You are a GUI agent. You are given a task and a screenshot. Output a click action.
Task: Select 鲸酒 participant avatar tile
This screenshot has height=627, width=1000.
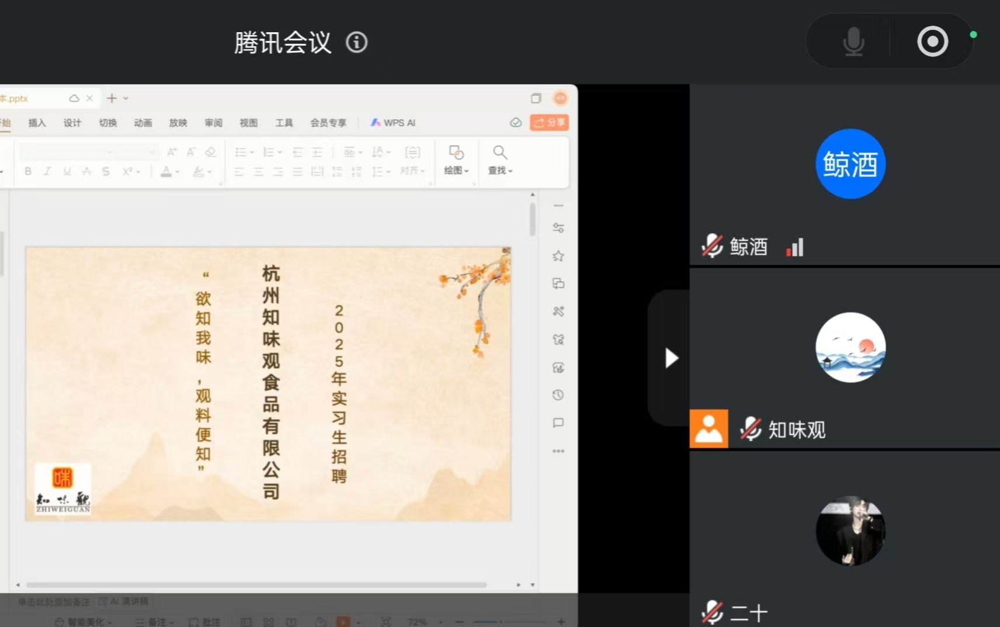tap(850, 164)
